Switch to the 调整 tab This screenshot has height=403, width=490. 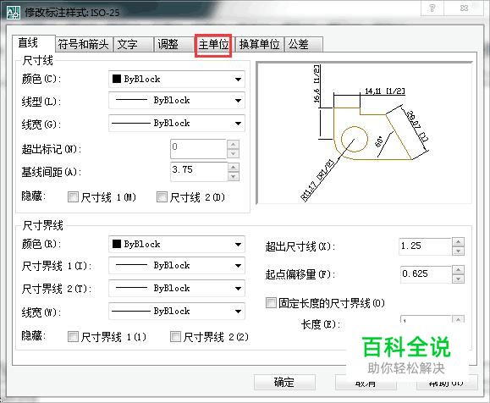[174, 44]
